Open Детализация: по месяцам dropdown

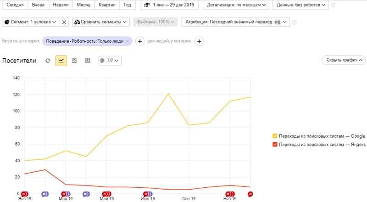coord(236,5)
